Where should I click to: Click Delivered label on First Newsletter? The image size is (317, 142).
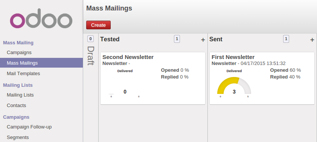pos(234,71)
